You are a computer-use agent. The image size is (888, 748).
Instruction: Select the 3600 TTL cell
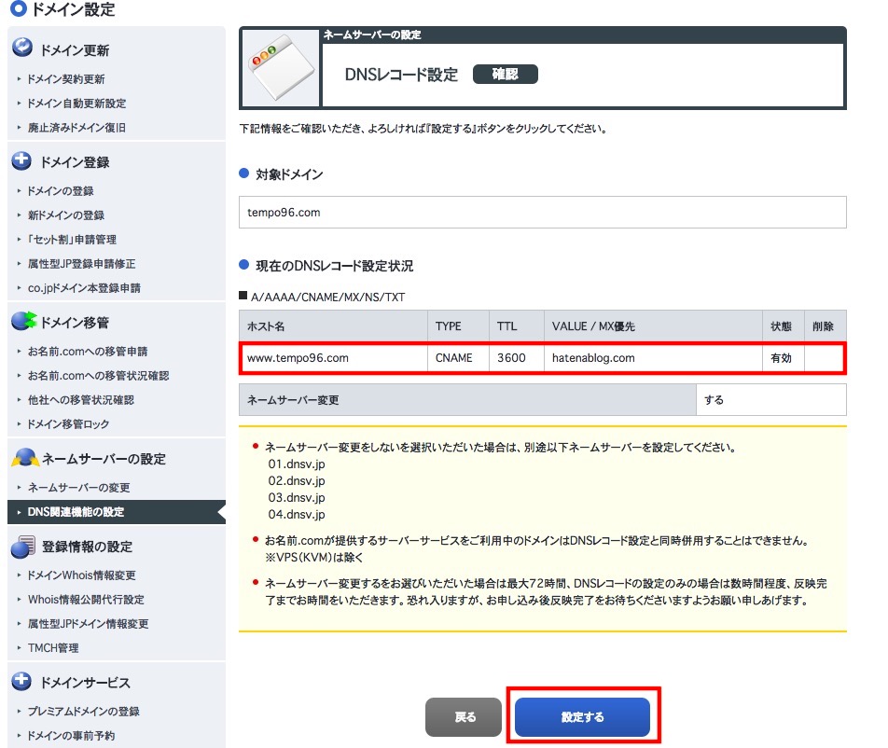tap(517, 358)
